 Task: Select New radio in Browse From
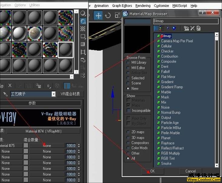click(128, 88)
